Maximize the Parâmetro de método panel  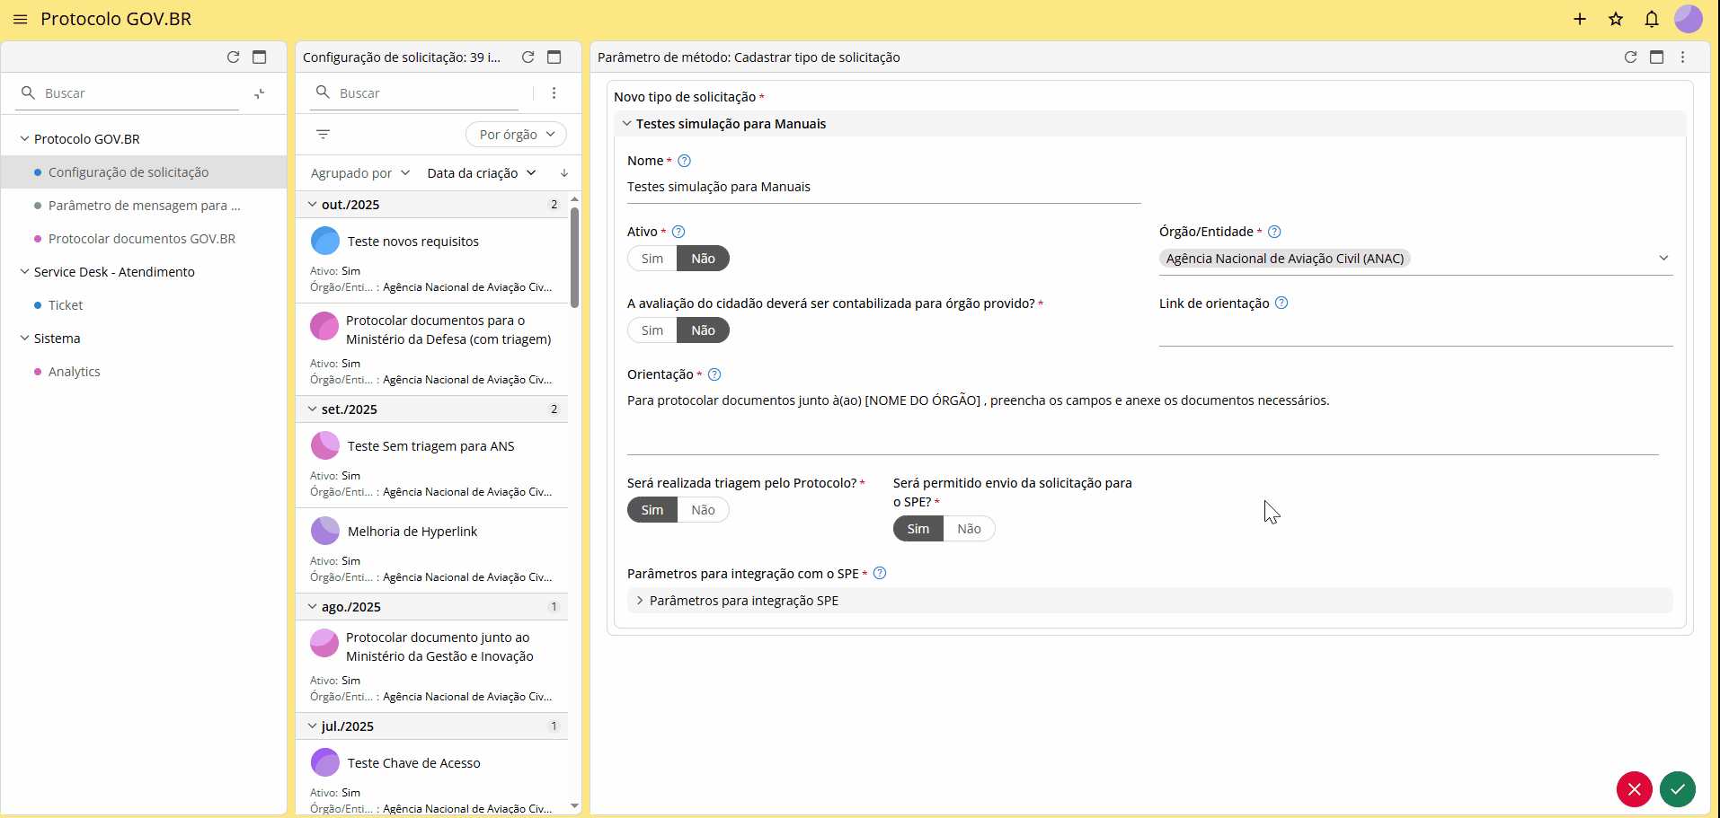[x=1657, y=57]
